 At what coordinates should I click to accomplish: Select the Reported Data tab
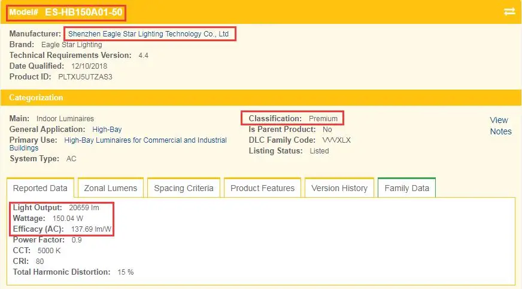pos(40,188)
